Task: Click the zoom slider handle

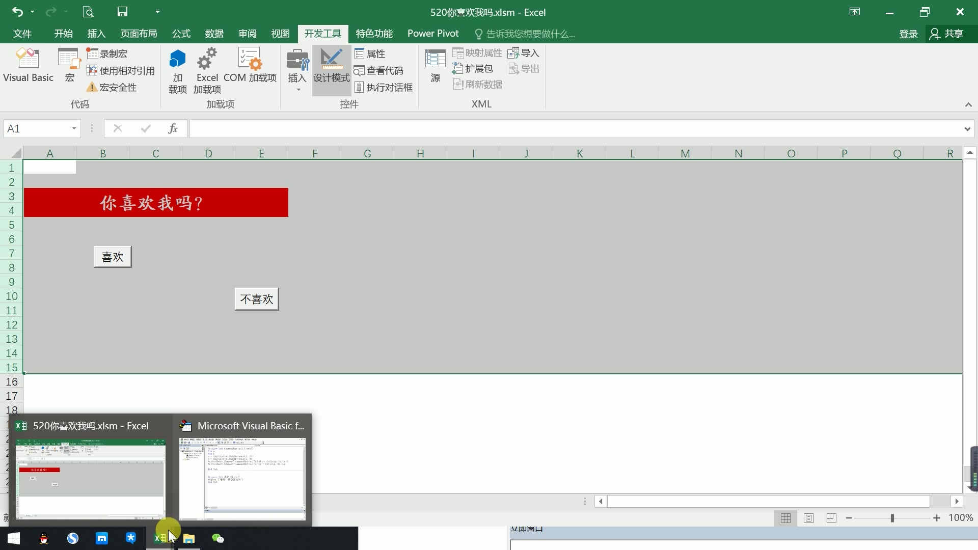Action: (892, 518)
